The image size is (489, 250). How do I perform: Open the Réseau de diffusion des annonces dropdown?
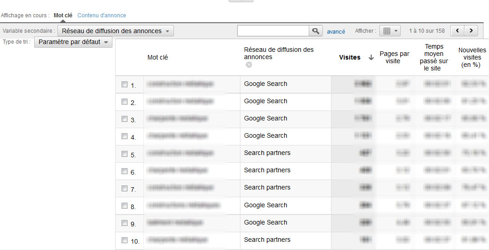(x=116, y=31)
